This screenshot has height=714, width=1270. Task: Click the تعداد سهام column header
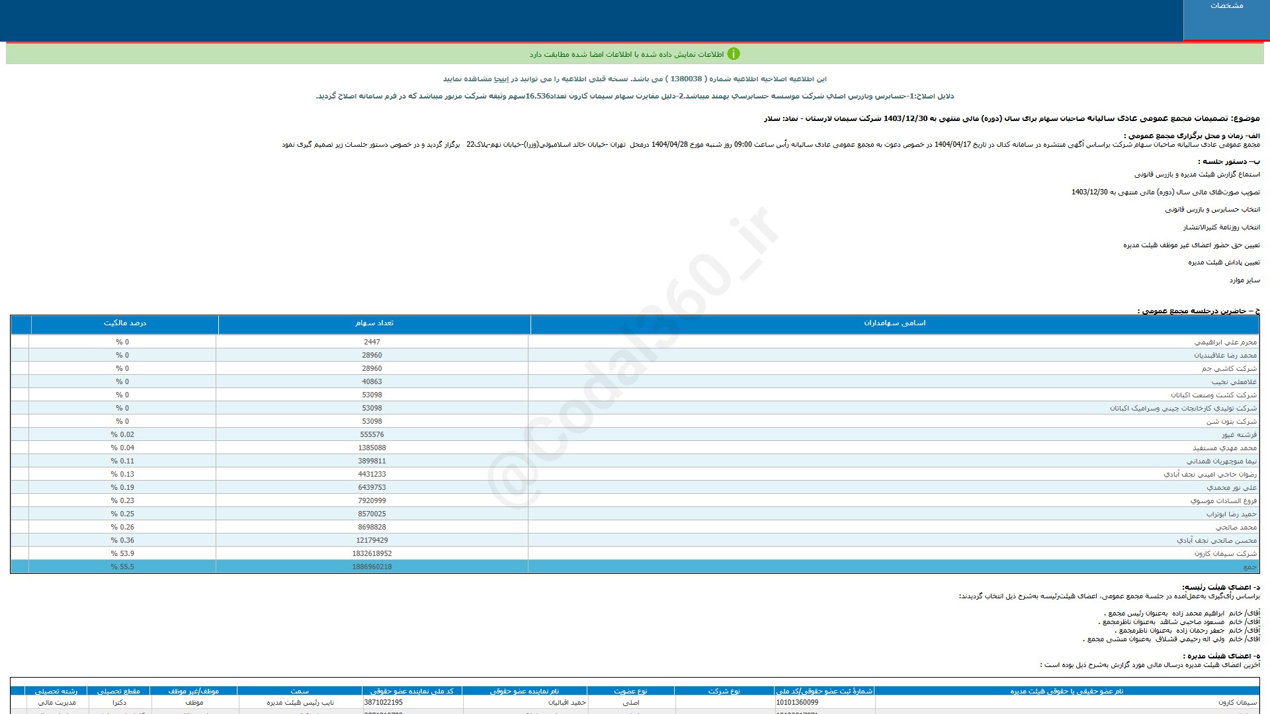pos(374,323)
